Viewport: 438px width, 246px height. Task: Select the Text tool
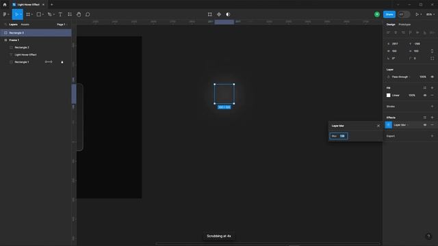pyautogui.click(x=60, y=14)
